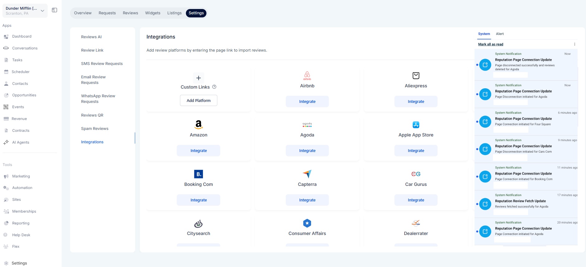This screenshot has height=267, width=586.
Task: Select Integrations in settings menu
Action: pyautogui.click(x=92, y=142)
